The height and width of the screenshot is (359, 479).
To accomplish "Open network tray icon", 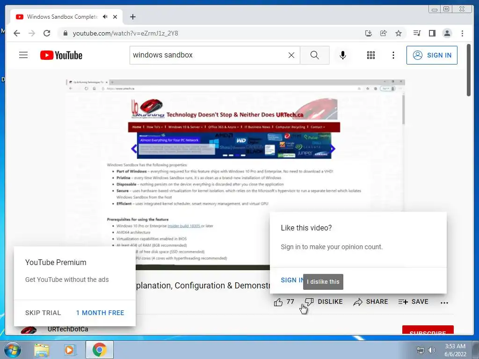I will coord(421,350).
